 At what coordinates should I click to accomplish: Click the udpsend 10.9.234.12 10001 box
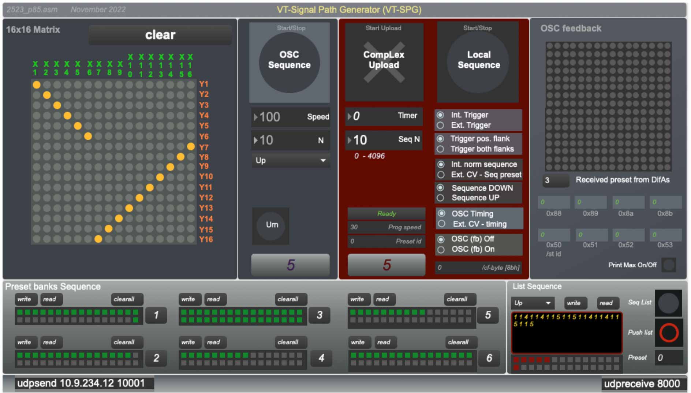click(84, 383)
